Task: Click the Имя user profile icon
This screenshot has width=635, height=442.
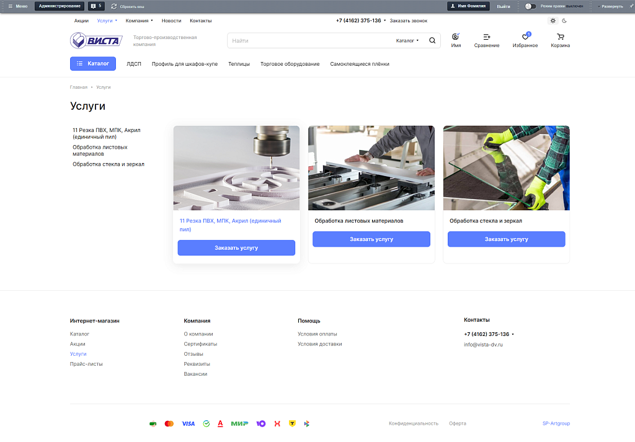Action: [x=456, y=37]
